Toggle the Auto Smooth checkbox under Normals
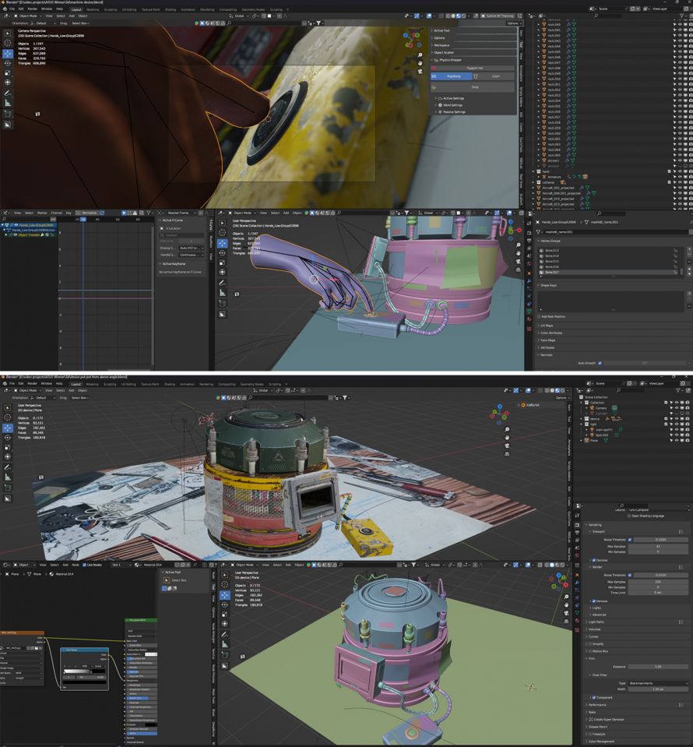 (600, 363)
